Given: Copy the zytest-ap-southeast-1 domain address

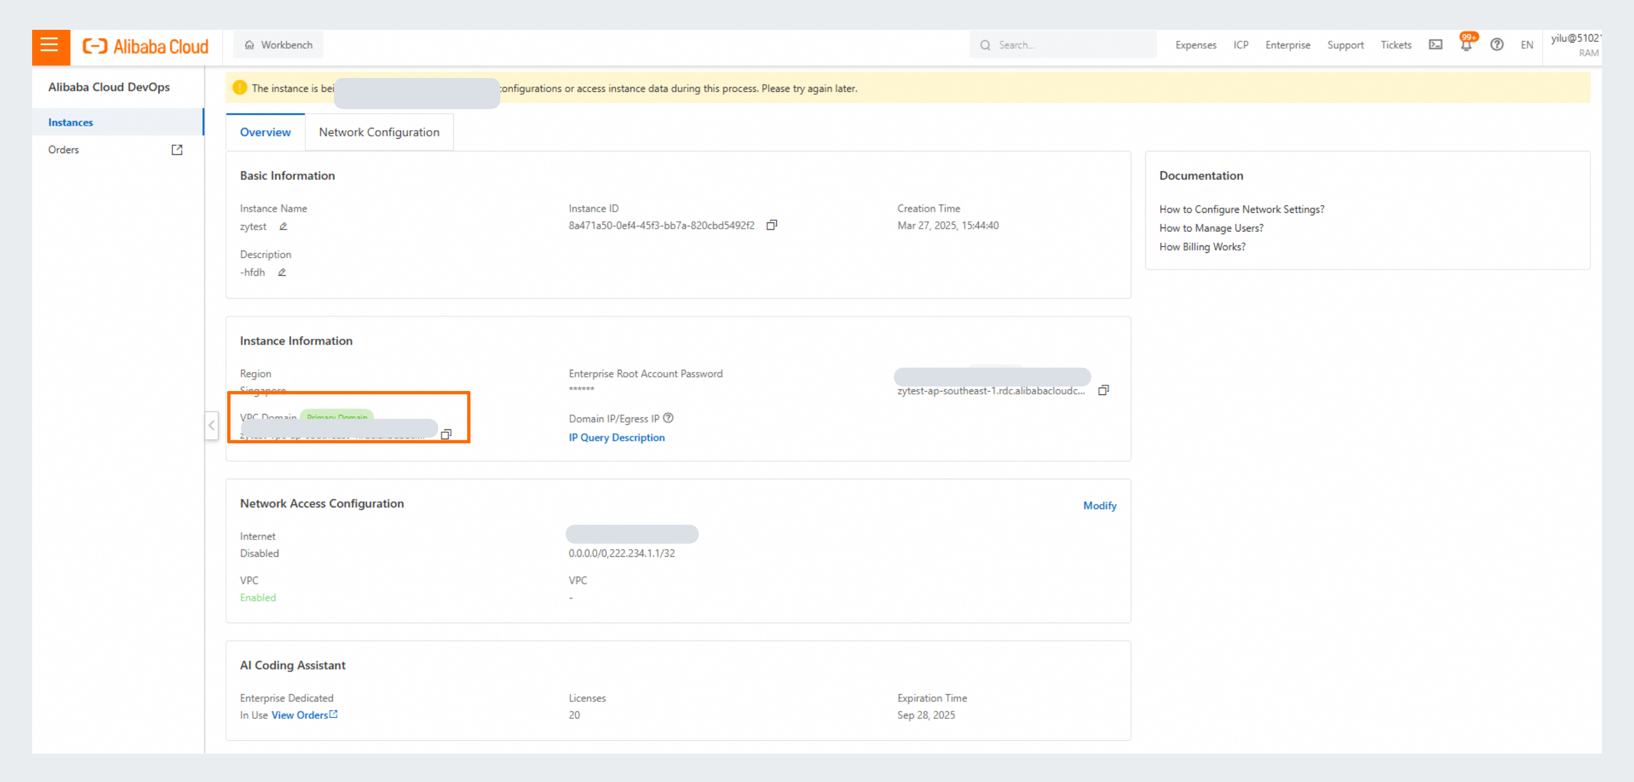Looking at the screenshot, I should 1104,390.
